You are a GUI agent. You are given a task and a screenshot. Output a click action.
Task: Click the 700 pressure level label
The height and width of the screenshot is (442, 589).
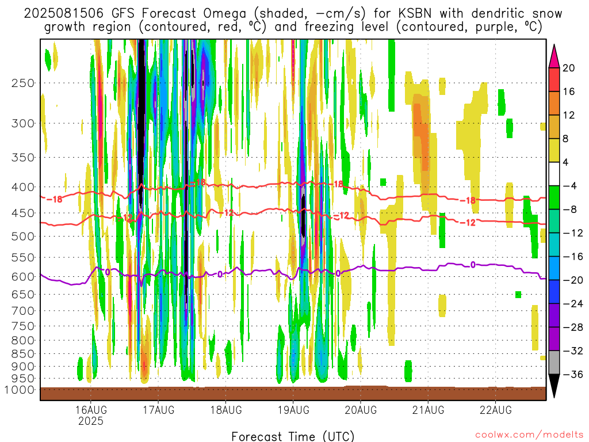tap(23, 311)
